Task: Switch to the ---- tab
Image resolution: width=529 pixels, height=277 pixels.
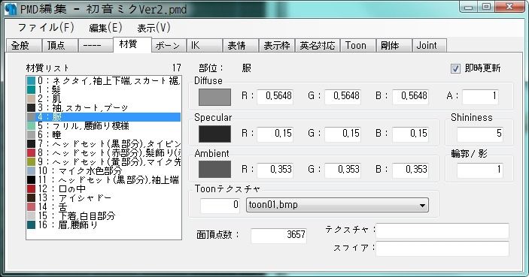Action: click(x=96, y=46)
